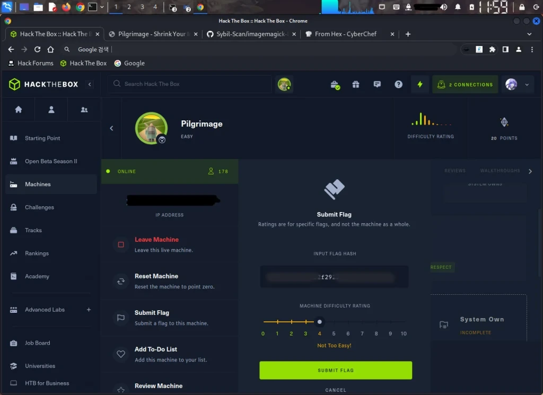Go back in browser history
The height and width of the screenshot is (395, 543).
11,49
